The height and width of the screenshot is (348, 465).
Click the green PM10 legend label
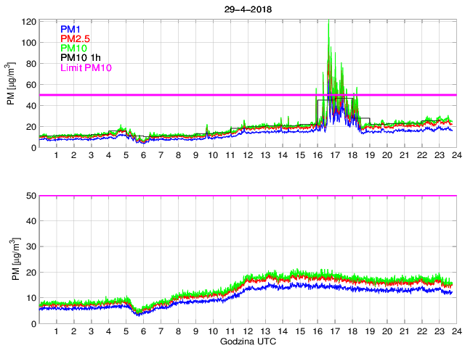pos(73,48)
